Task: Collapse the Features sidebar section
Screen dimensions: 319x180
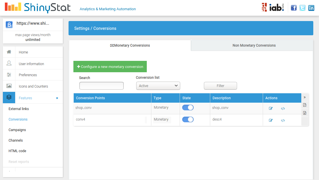Action: click(x=57, y=98)
